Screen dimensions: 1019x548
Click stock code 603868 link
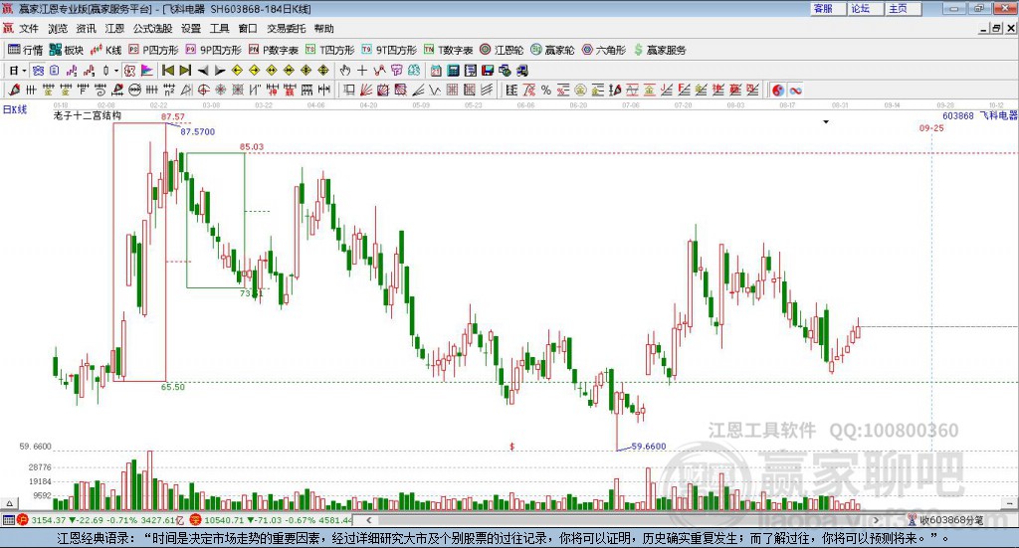click(958, 115)
